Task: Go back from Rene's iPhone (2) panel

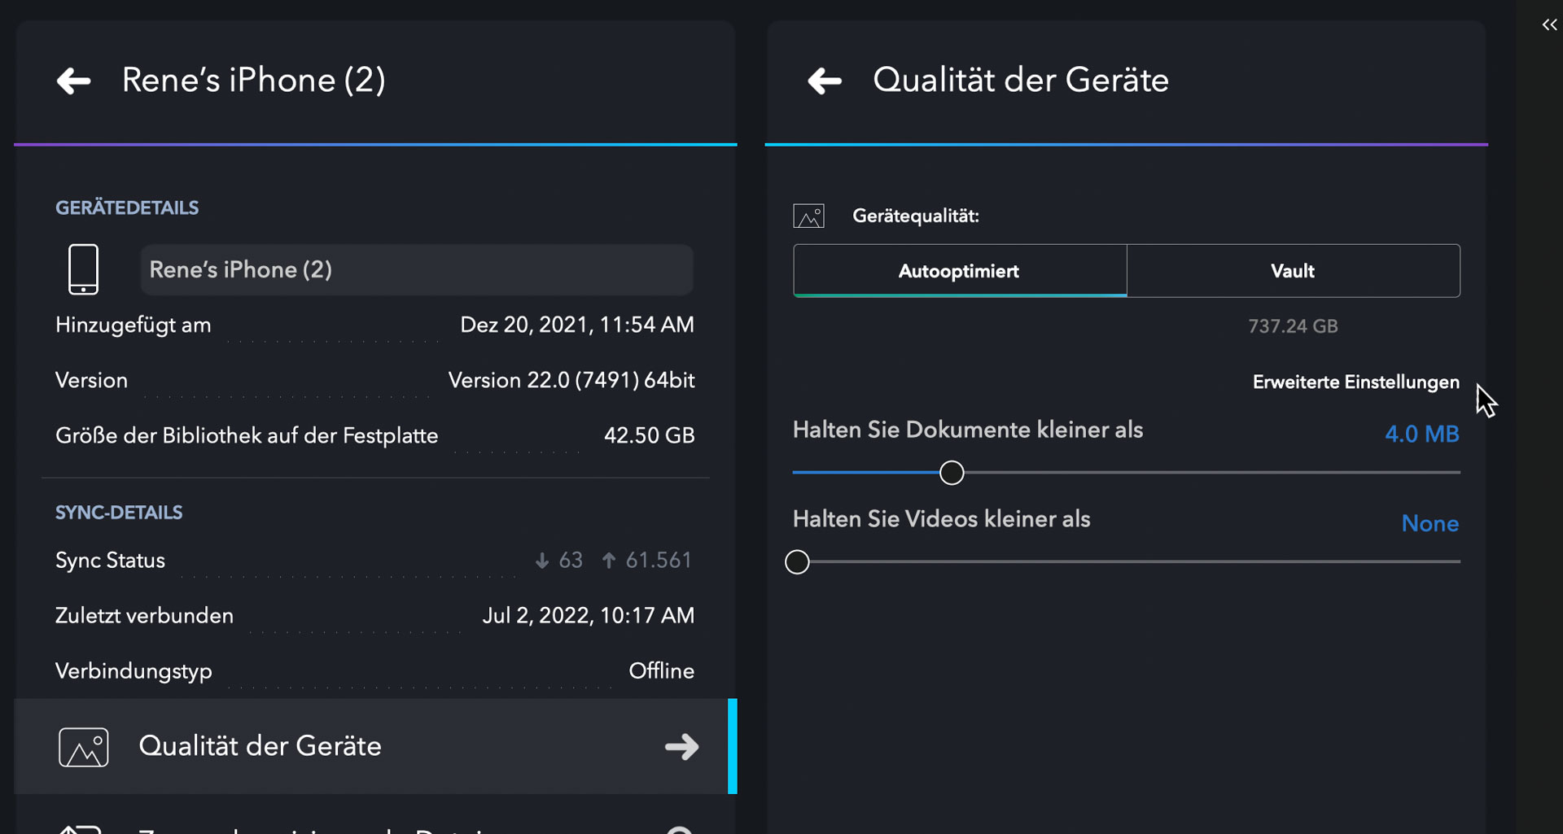Action: (73, 81)
